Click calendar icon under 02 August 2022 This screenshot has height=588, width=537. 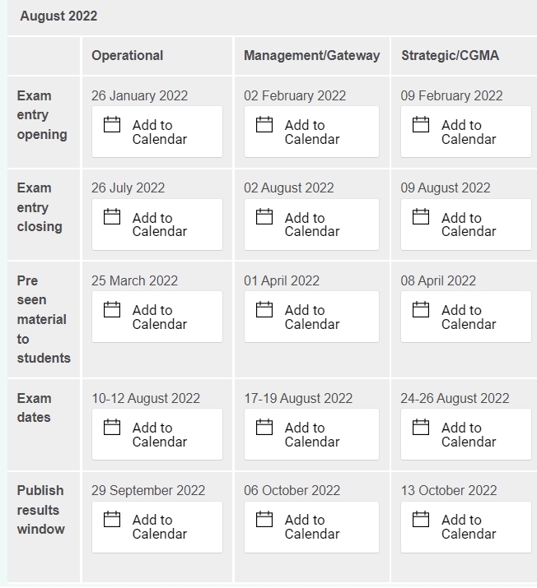click(x=264, y=217)
